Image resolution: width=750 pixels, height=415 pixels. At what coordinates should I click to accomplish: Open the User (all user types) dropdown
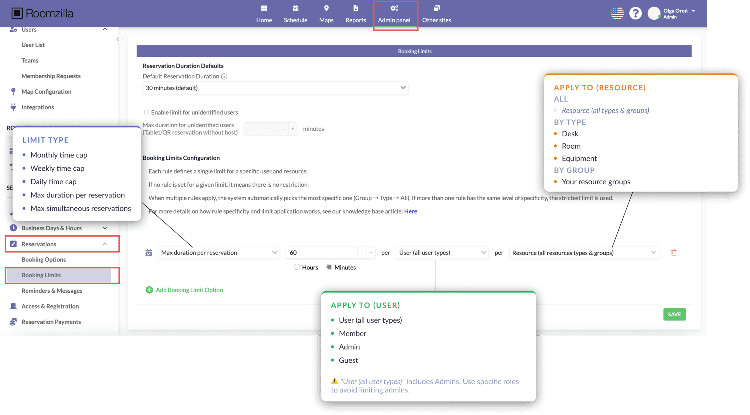442,253
